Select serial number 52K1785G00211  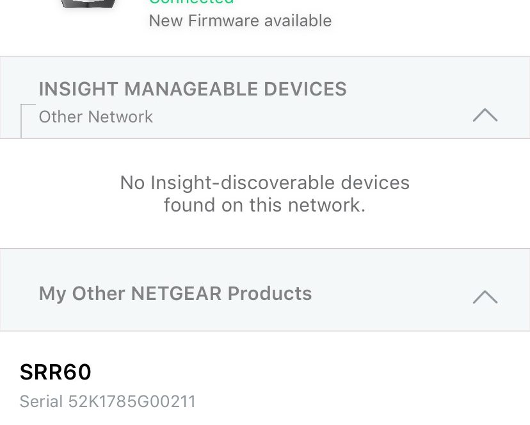pos(132,401)
